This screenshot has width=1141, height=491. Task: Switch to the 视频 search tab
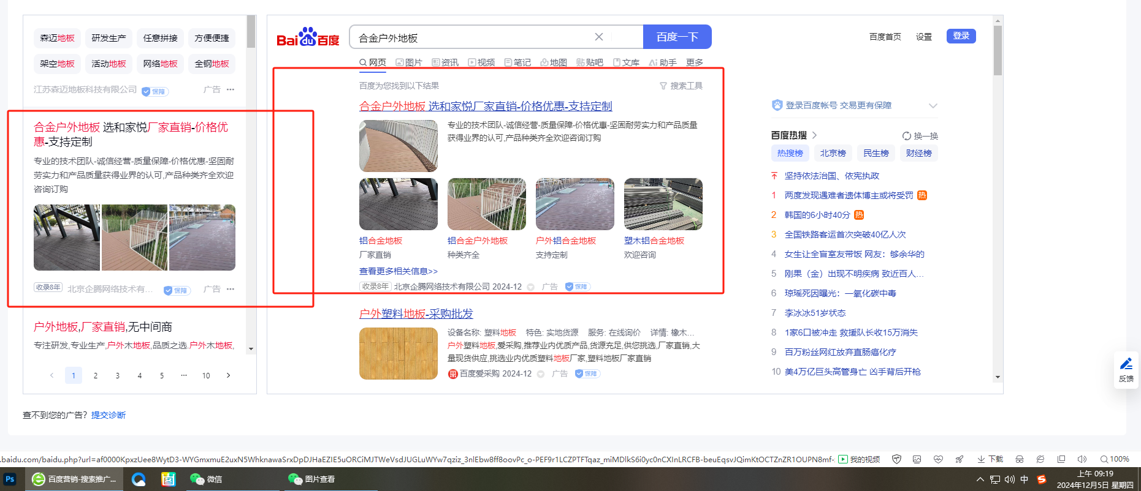click(x=481, y=62)
